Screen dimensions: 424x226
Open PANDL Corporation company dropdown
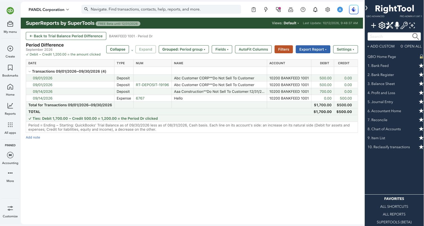[49, 10]
